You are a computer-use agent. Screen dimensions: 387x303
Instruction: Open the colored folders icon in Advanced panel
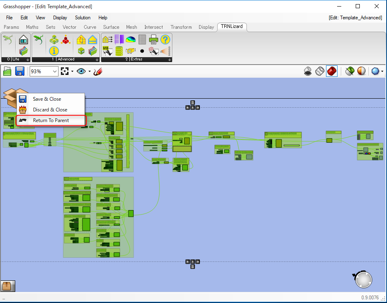coord(93,51)
